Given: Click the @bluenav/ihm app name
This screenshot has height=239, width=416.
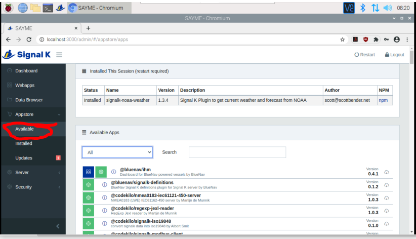Looking at the screenshot, I should pos(135,170).
